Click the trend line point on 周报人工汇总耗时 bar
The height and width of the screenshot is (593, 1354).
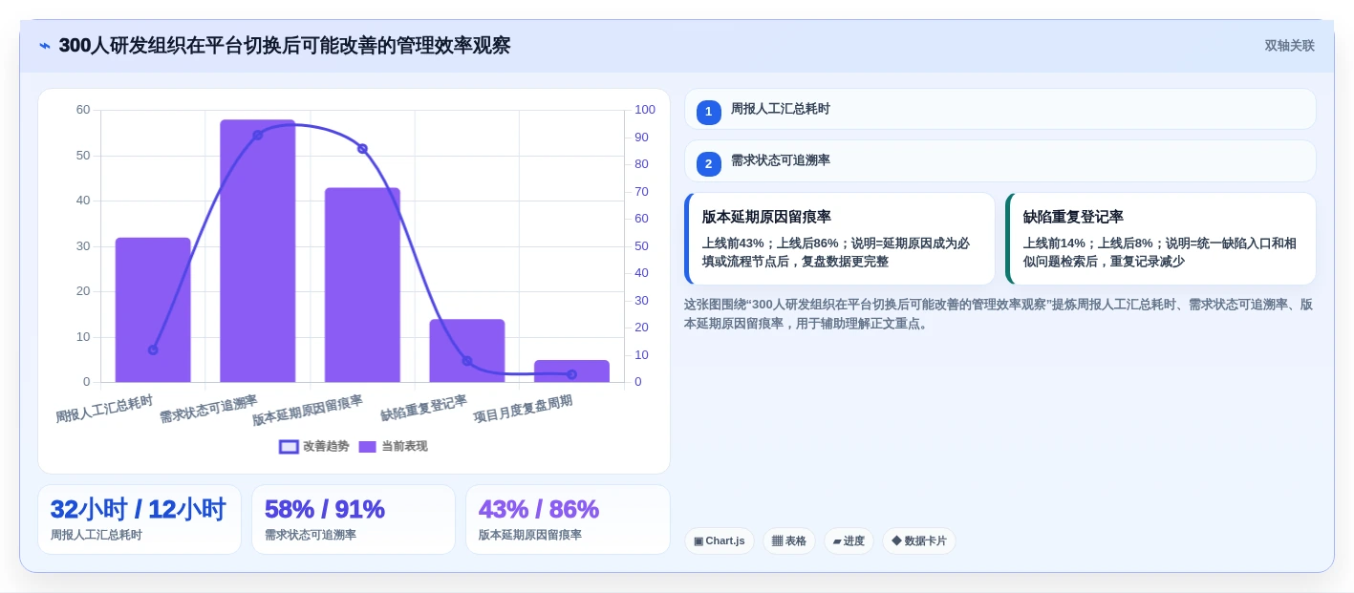tap(153, 349)
